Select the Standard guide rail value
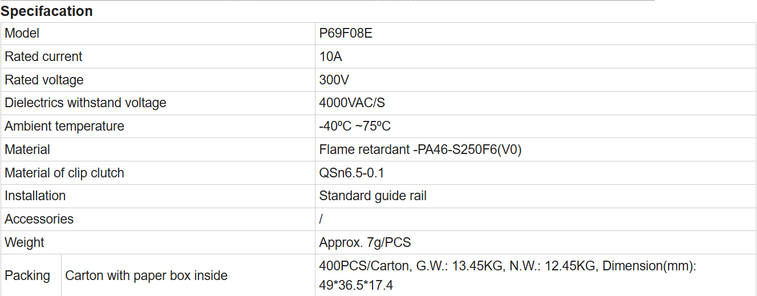This screenshot has height=296, width=757. pos(373,196)
